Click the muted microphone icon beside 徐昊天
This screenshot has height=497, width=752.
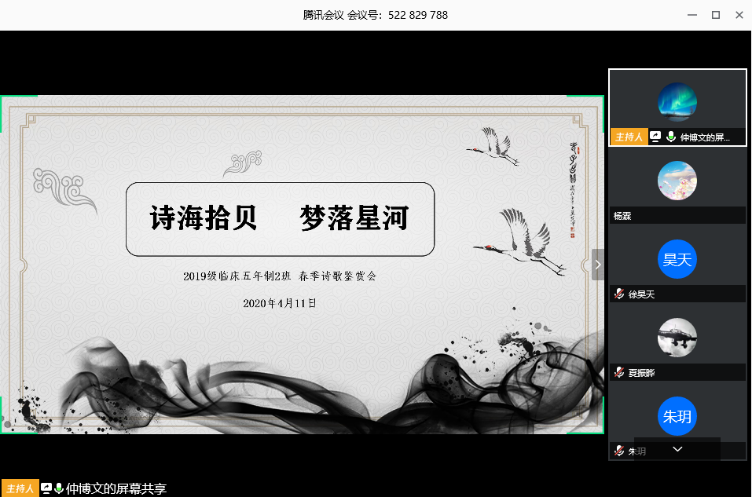[x=619, y=294]
